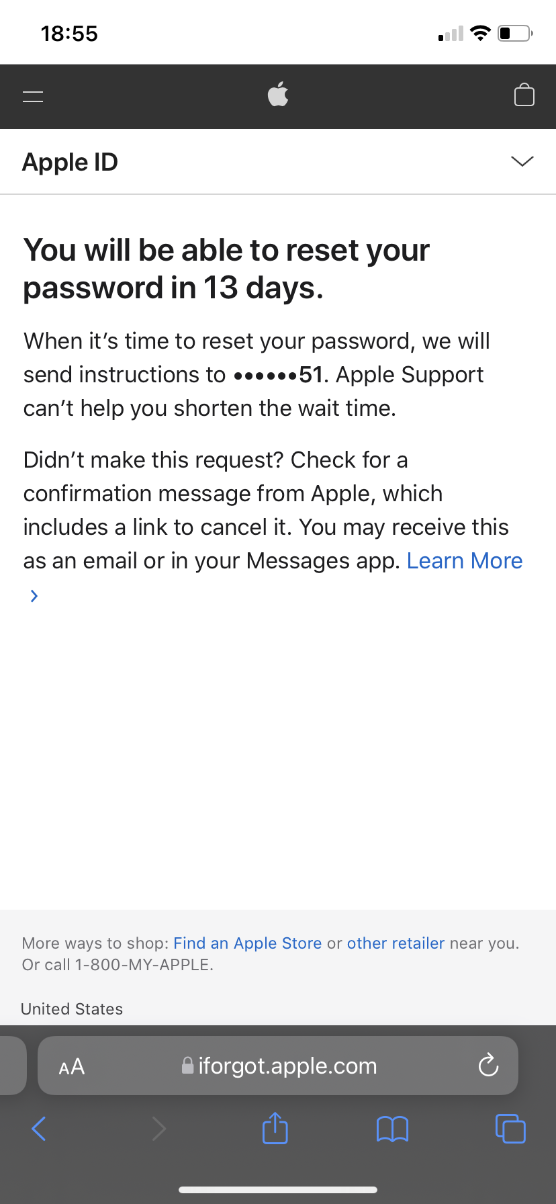Tap the iforgot.apple.com address field
Image resolution: width=556 pixels, height=1204 pixels.
click(x=278, y=1066)
